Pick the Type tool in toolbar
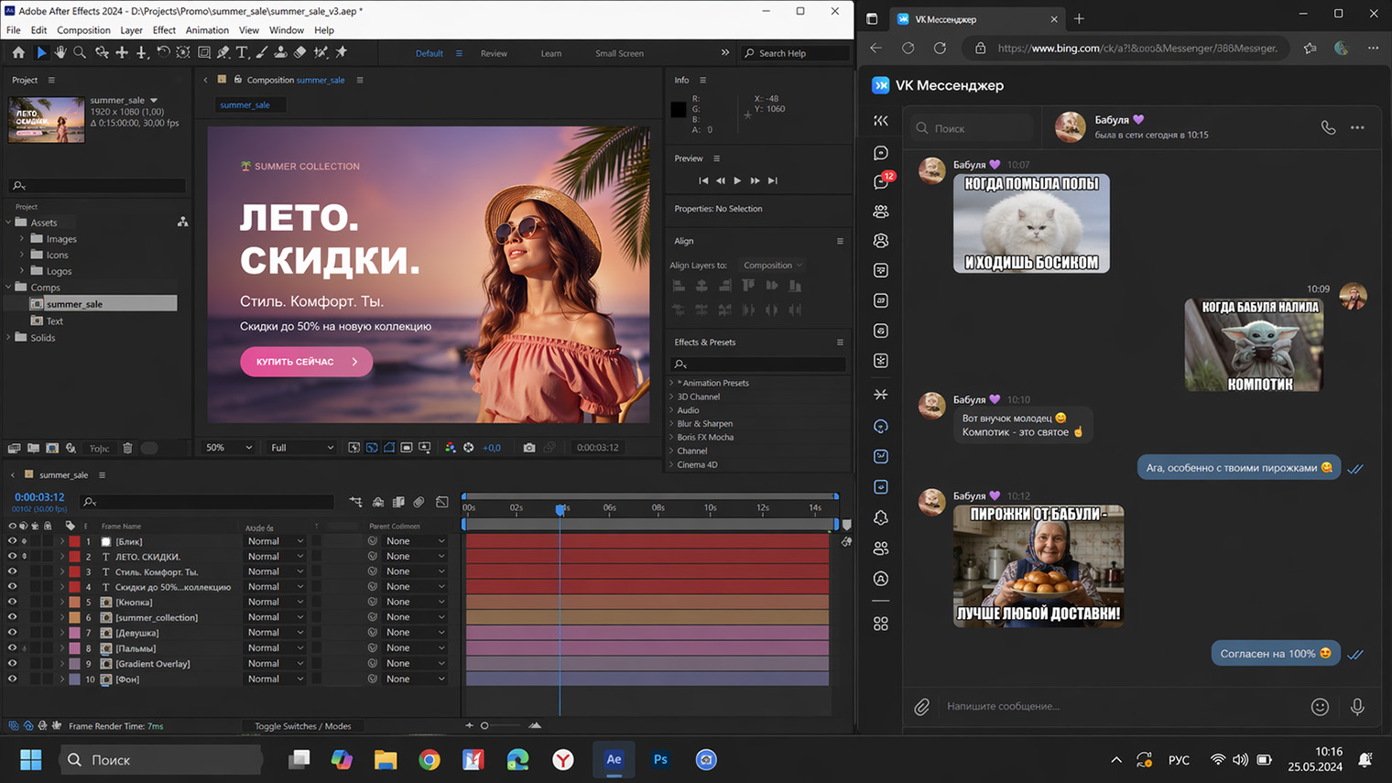 [x=242, y=53]
